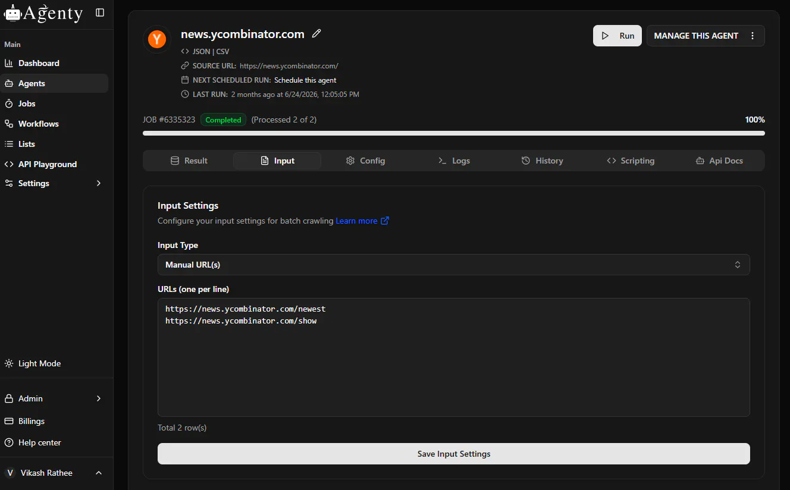Go to Jobs in the sidebar
This screenshot has width=790, height=490.
[54, 103]
